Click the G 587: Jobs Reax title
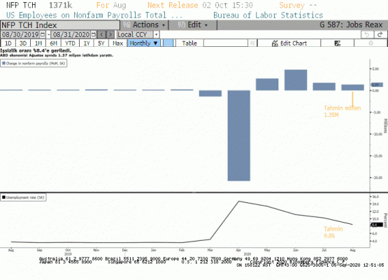388x280 pixels. coord(351,24)
